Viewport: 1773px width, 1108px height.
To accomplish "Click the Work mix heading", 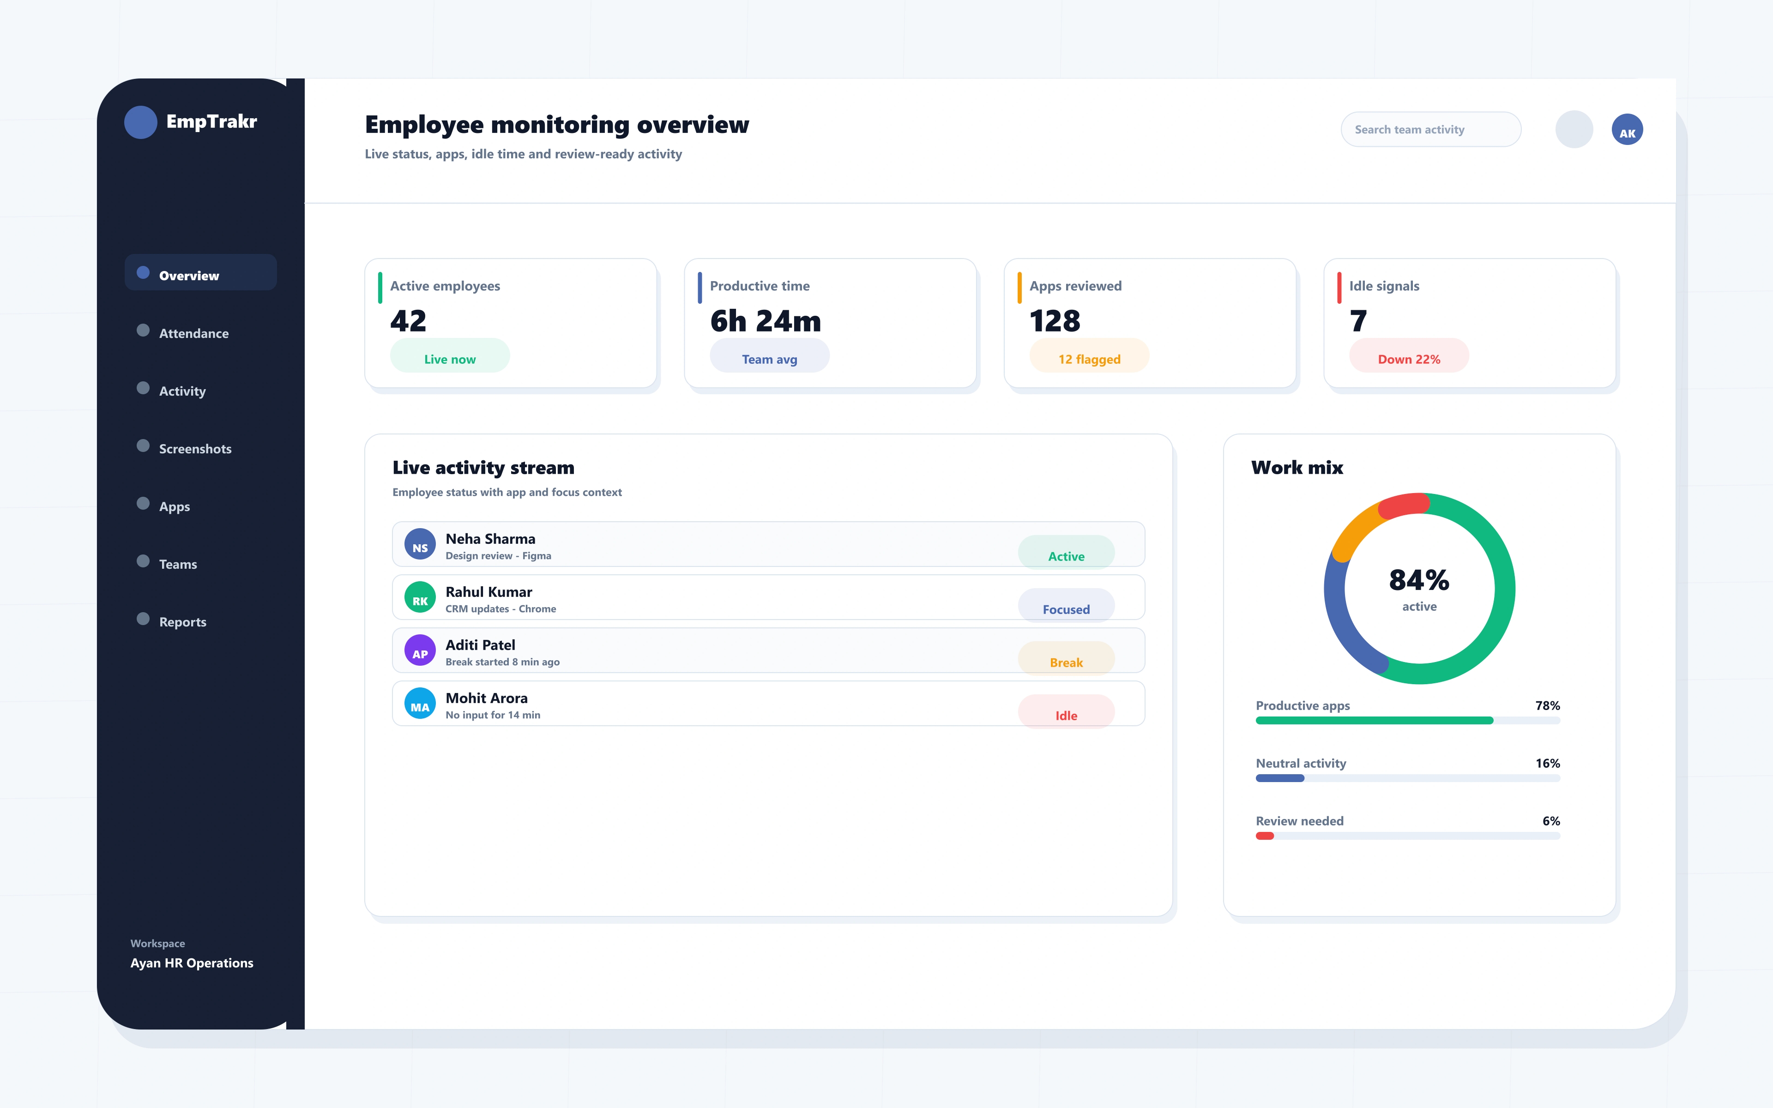I will pos(1297,468).
